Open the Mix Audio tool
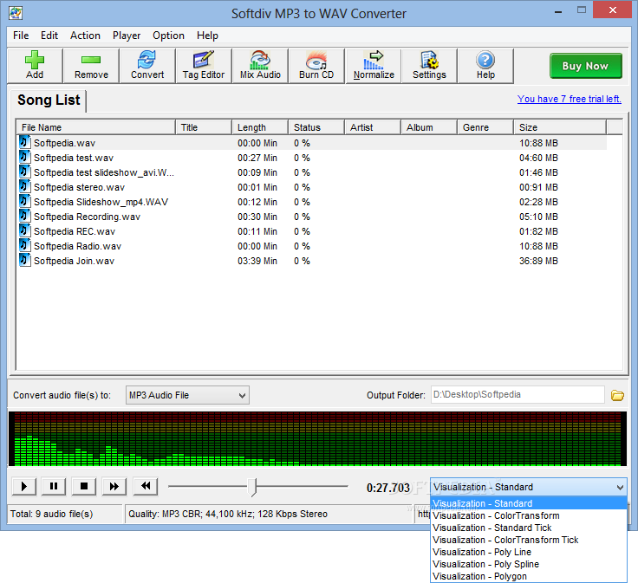The image size is (638, 583). click(260, 66)
